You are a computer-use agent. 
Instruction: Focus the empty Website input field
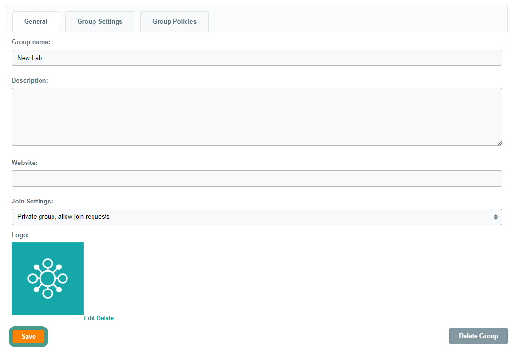click(256, 178)
